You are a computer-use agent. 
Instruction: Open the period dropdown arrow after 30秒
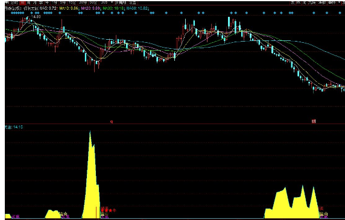click(112, 2)
